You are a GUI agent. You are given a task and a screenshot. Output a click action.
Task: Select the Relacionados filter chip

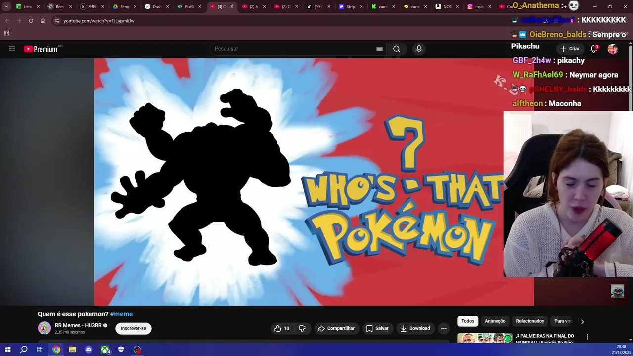pyautogui.click(x=530, y=321)
